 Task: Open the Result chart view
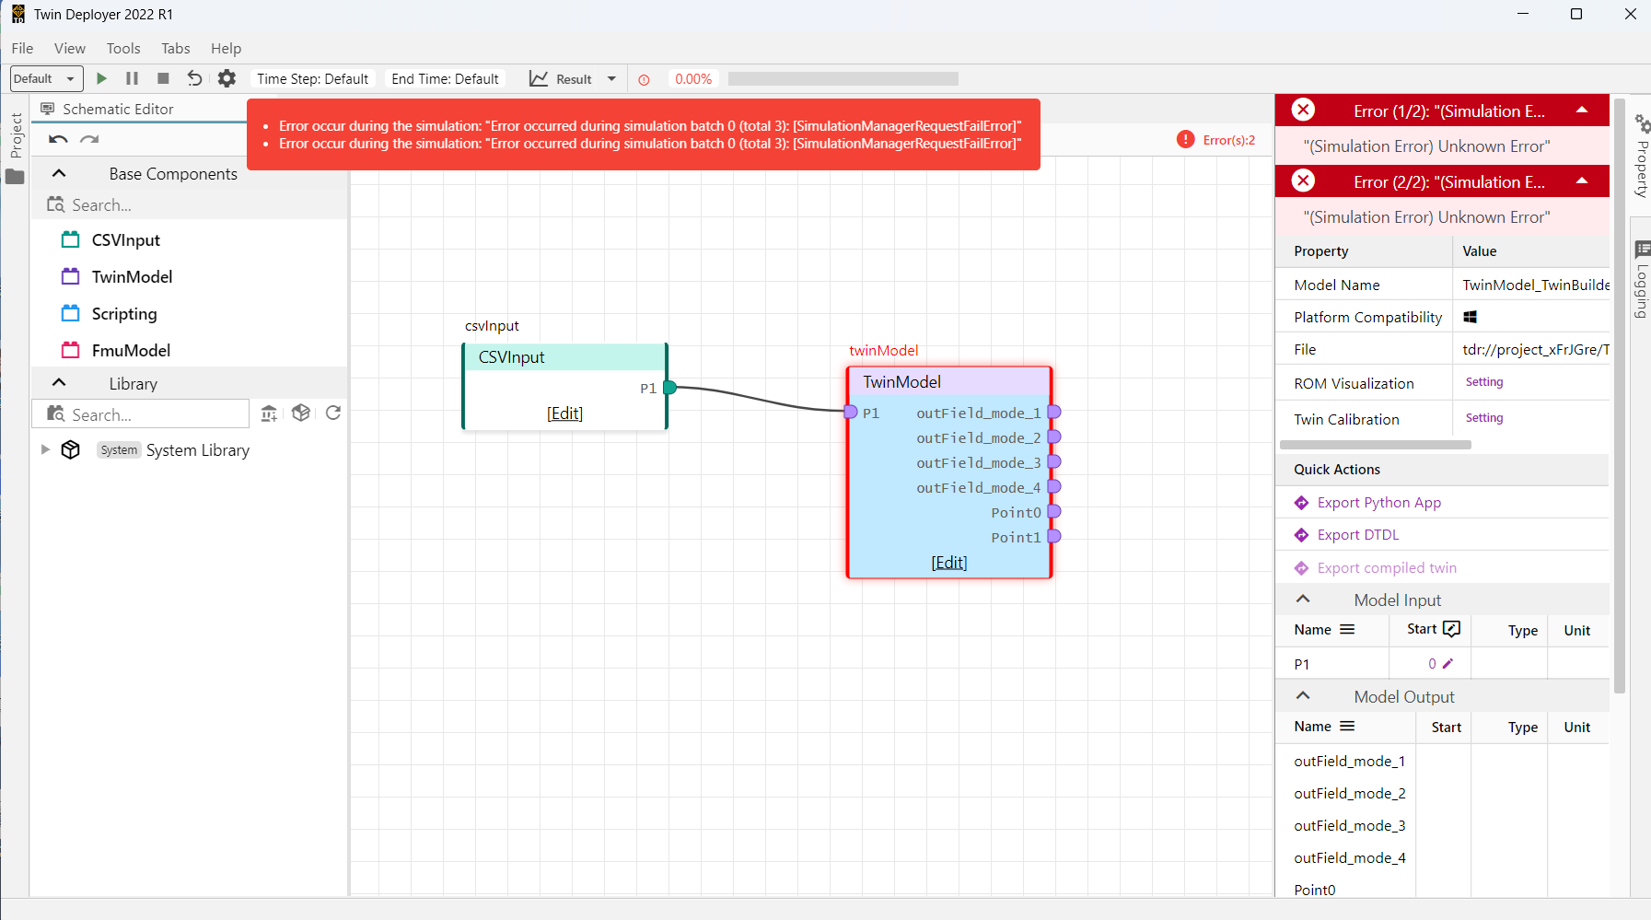pos(561,79)
